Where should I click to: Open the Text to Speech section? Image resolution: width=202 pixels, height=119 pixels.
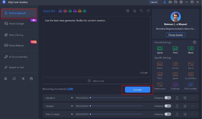pos(19,13)
